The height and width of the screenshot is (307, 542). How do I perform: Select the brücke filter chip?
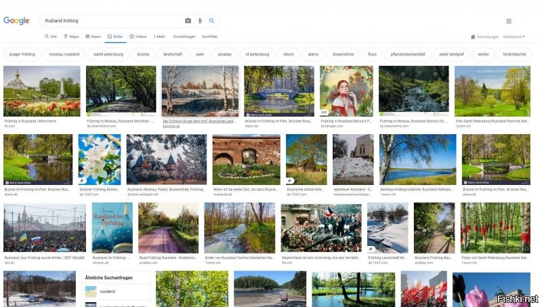[x=143, y=54]
